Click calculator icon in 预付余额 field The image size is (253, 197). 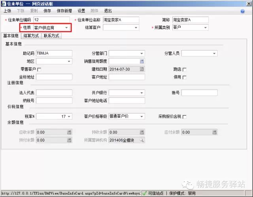69,140
